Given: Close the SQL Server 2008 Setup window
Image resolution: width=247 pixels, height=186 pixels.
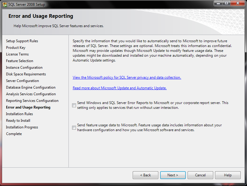Looking at the screenshot, I should 238,3.
